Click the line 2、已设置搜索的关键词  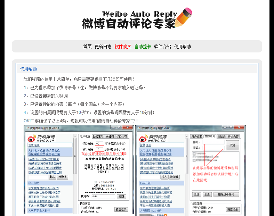point(46,96)
